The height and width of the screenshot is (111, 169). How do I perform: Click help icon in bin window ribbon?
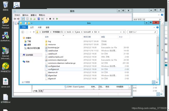[158, 27]
